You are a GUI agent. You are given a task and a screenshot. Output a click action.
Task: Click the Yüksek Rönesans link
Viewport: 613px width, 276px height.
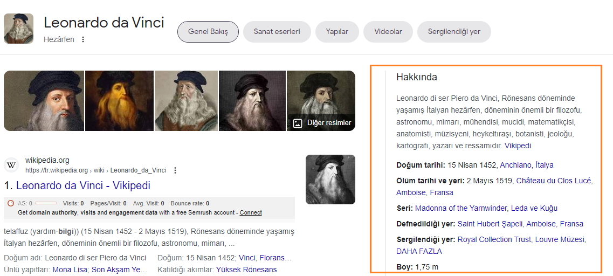[246, 270]
